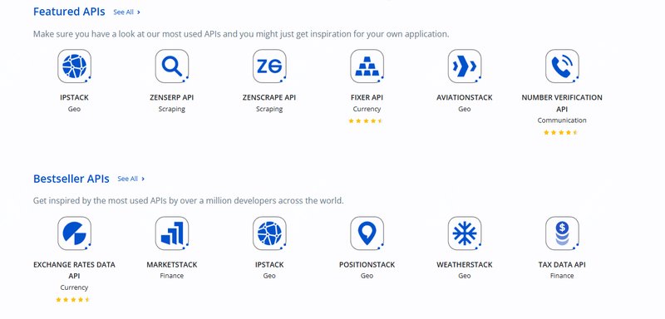Click the Exchange Rates Data API pie icon
Image resolution: width=665 pixels, height=319 pixels.
(74, 233)
